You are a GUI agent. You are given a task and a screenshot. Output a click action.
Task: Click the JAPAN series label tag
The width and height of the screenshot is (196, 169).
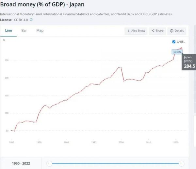[x=177, y=52]
